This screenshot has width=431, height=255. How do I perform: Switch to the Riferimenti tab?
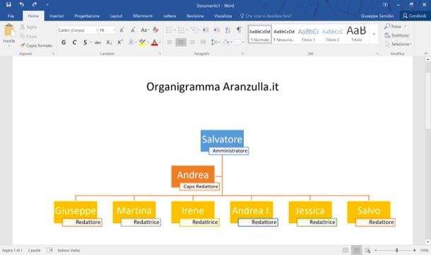(x=143, y=16)
